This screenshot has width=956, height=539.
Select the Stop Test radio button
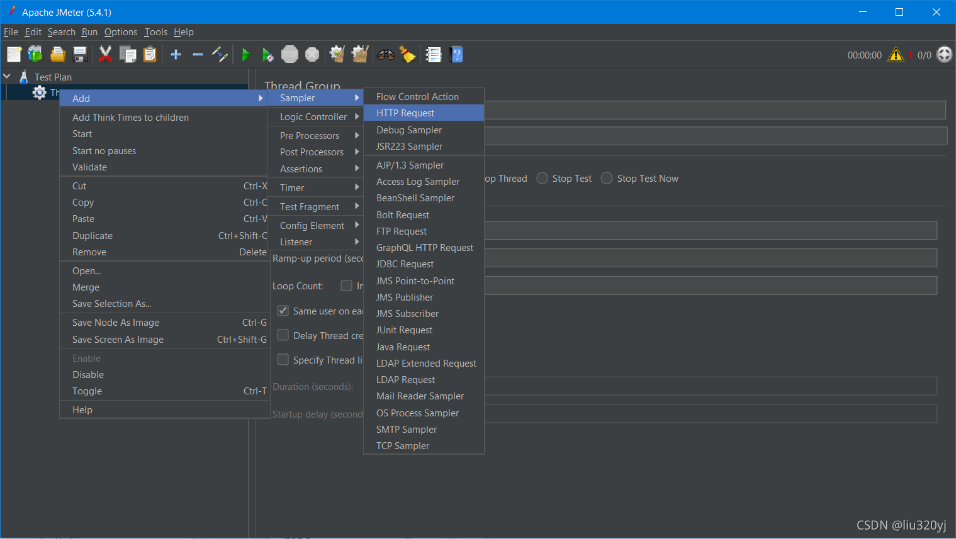(542, 178)
